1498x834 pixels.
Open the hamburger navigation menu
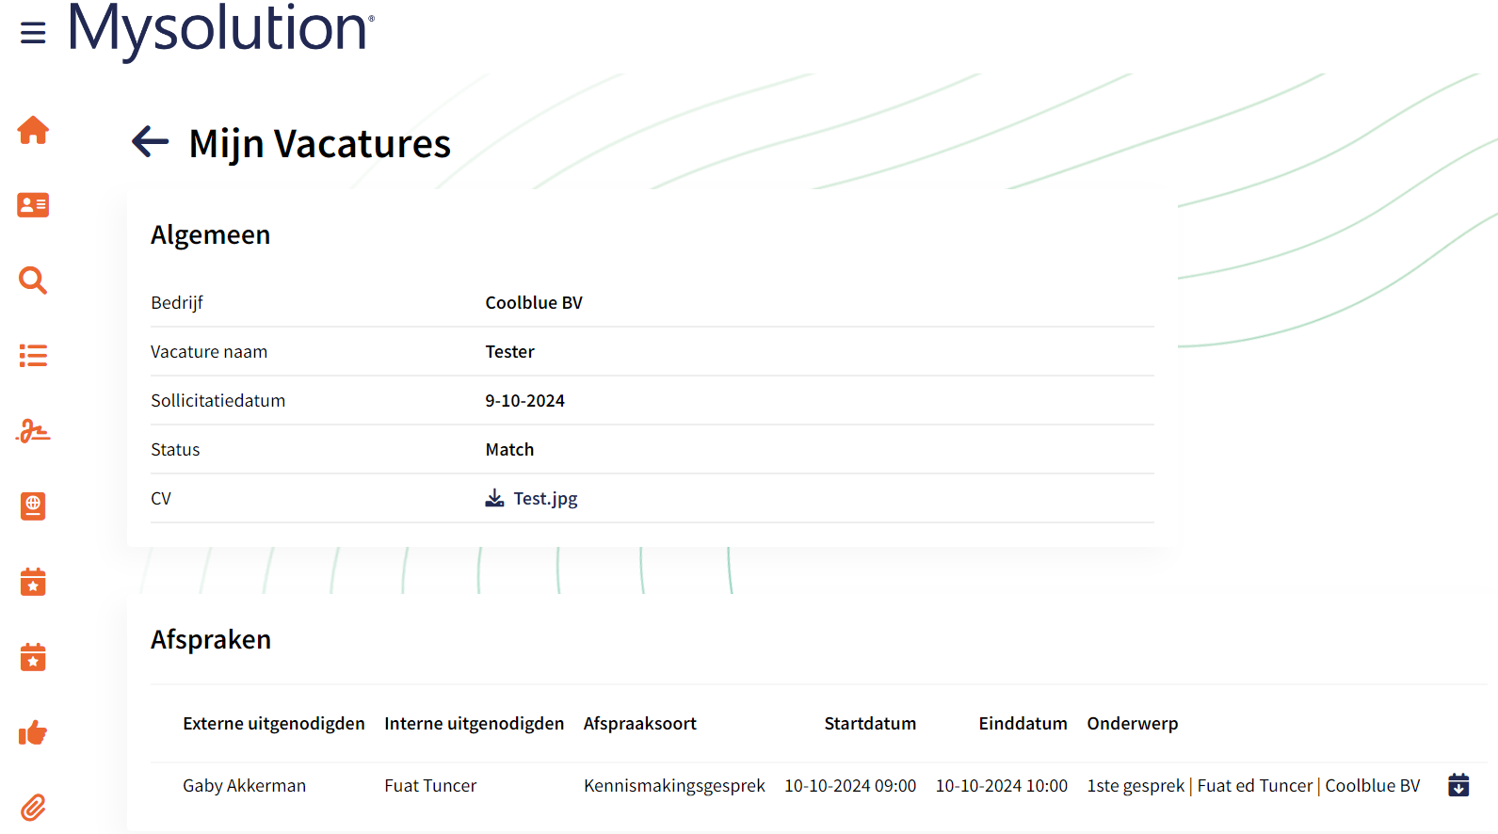tap(33, 33)
